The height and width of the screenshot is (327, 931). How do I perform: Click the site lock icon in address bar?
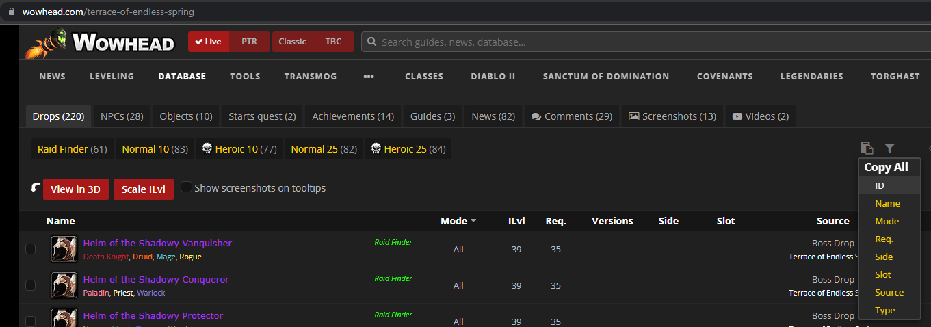click(11, 12)
